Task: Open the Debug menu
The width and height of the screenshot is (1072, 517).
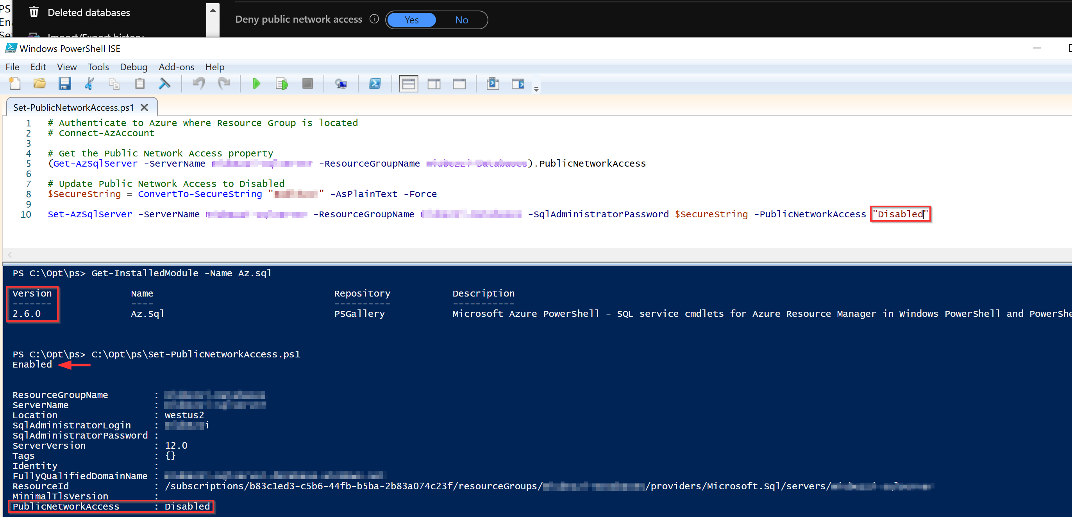Action: coord(134,67)
